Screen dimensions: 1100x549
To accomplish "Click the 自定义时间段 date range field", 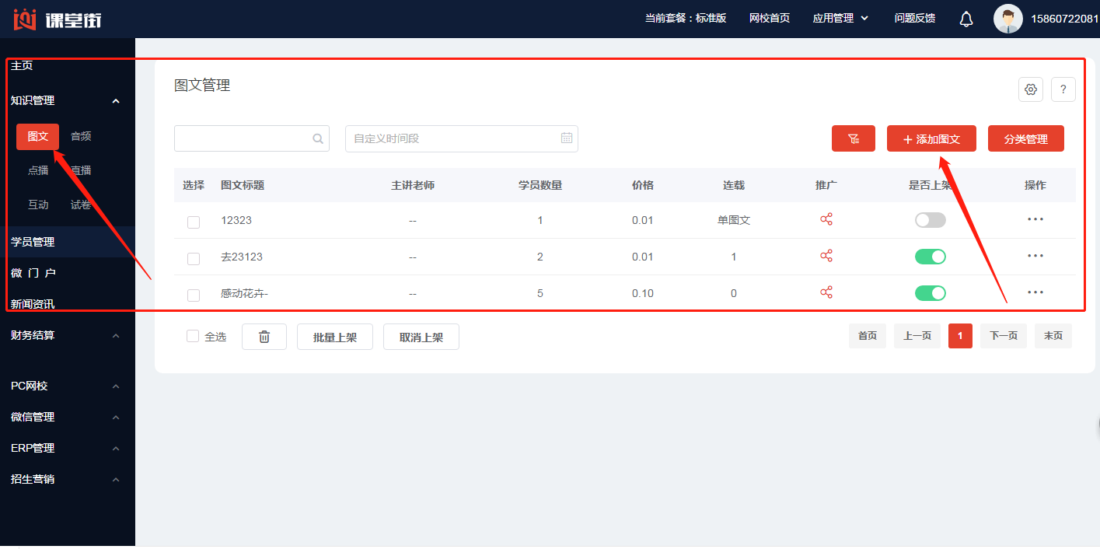I will coord(451,138).
